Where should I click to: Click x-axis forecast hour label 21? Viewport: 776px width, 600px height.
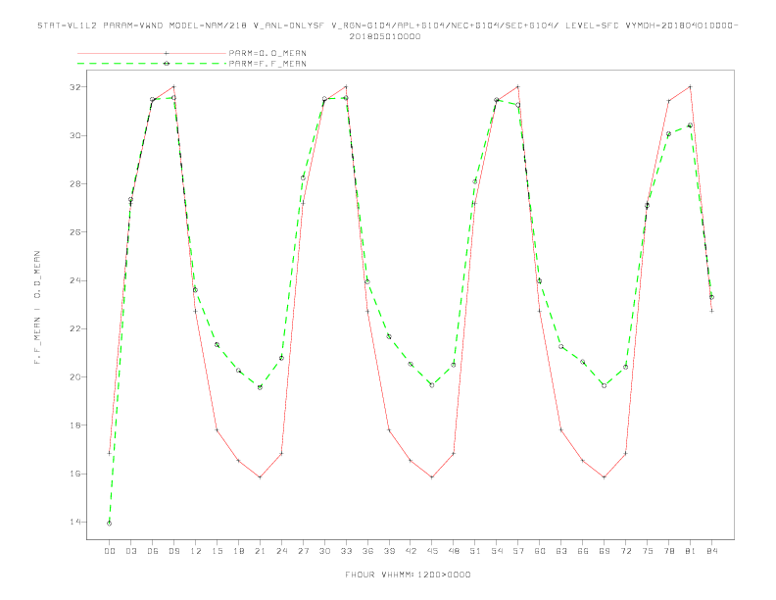(260, 551)
